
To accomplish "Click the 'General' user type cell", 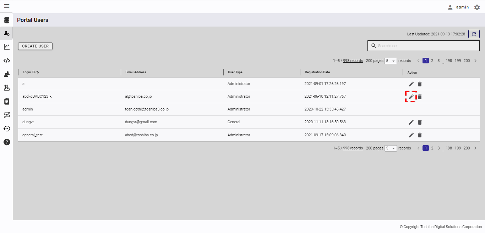I will click(x=234, y=122).
